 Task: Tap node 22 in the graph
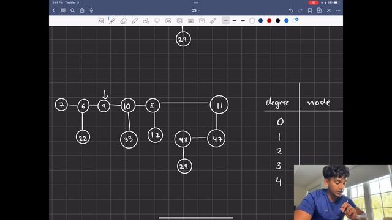click(x=83, y=137)
